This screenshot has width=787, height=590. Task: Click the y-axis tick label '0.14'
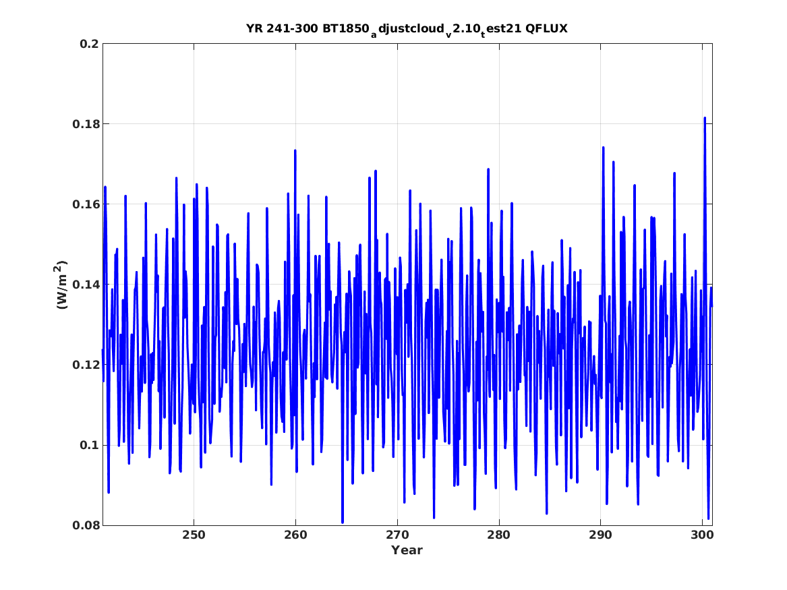[86, 285]
